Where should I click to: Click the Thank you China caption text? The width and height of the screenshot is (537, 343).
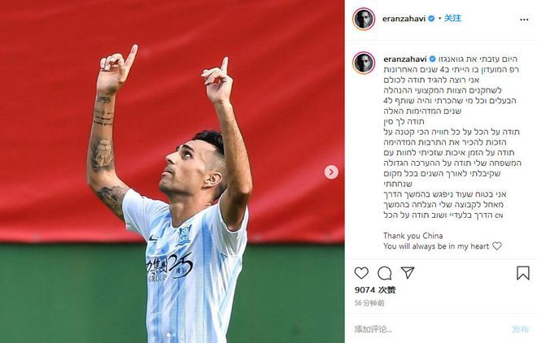(413, 236)
